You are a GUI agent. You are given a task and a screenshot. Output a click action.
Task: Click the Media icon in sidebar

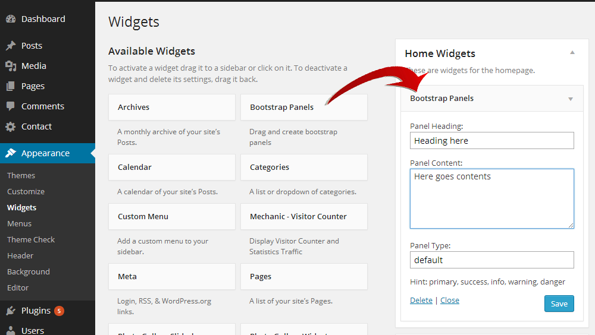coord(11,66)
